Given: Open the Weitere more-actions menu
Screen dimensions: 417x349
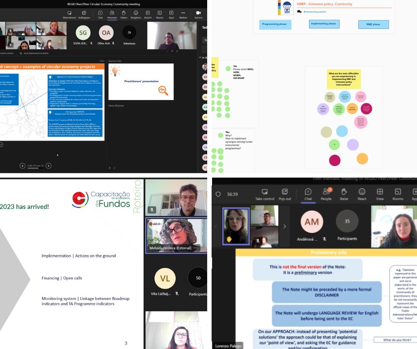Looking at the screenshot, I should tap(183, 15).
